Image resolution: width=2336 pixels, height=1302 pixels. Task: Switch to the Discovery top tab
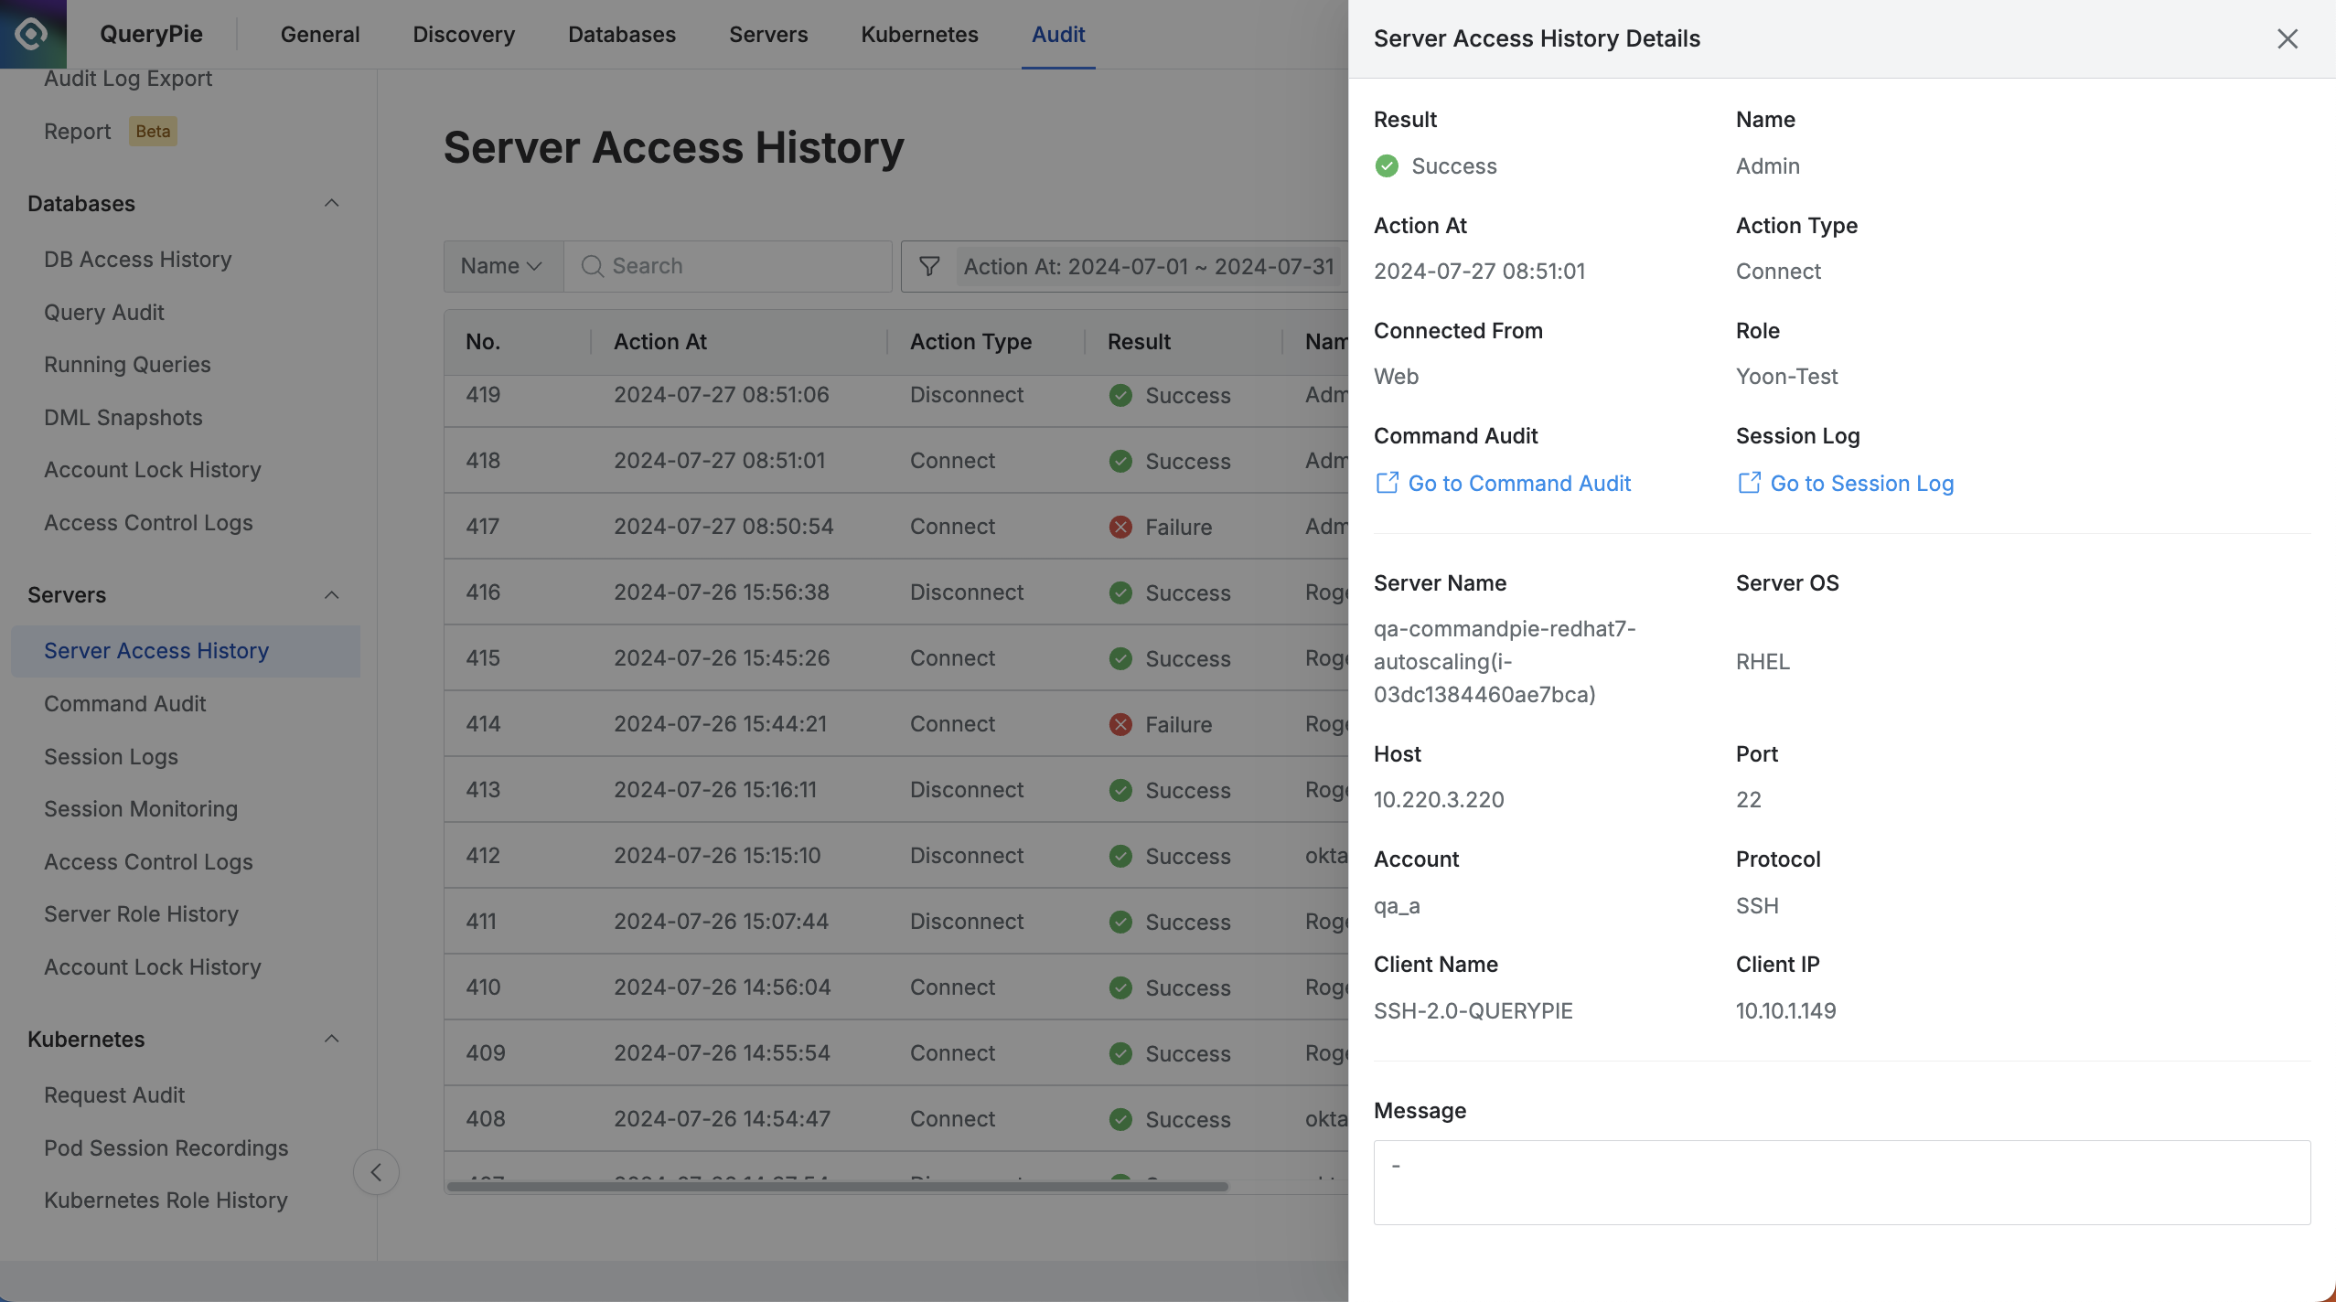464,35
